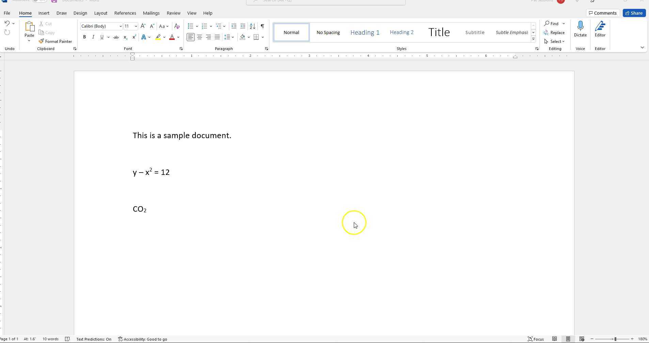This screenshot has width=649, height=343.
Task: Expand the Styles gallery more arrow
Action: [x=533, y=39]
